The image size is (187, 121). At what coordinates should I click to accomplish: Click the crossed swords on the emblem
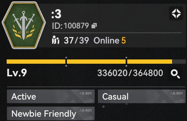pyautogui.click(x=24, y=25)
